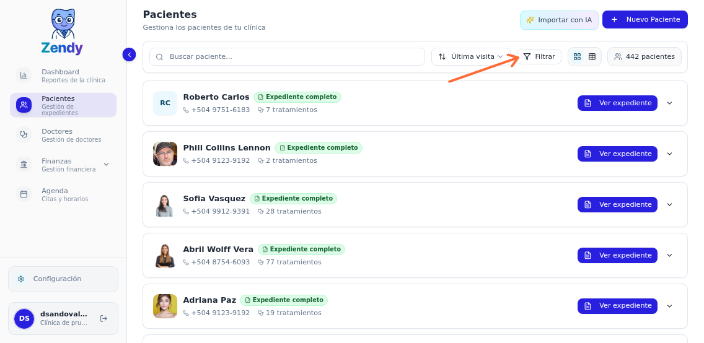Click the DS user avatar
This screenshot has width=704, height=343.
click(24, 318)
